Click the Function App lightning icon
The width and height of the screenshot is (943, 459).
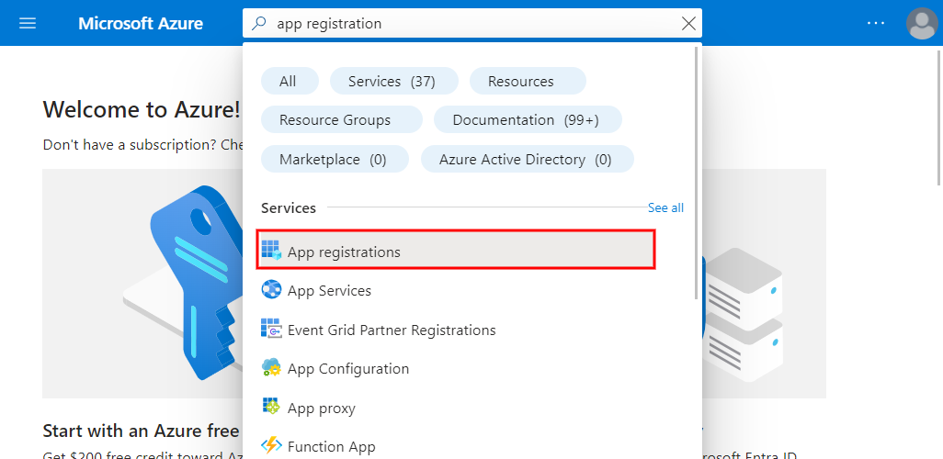[271, 446]
